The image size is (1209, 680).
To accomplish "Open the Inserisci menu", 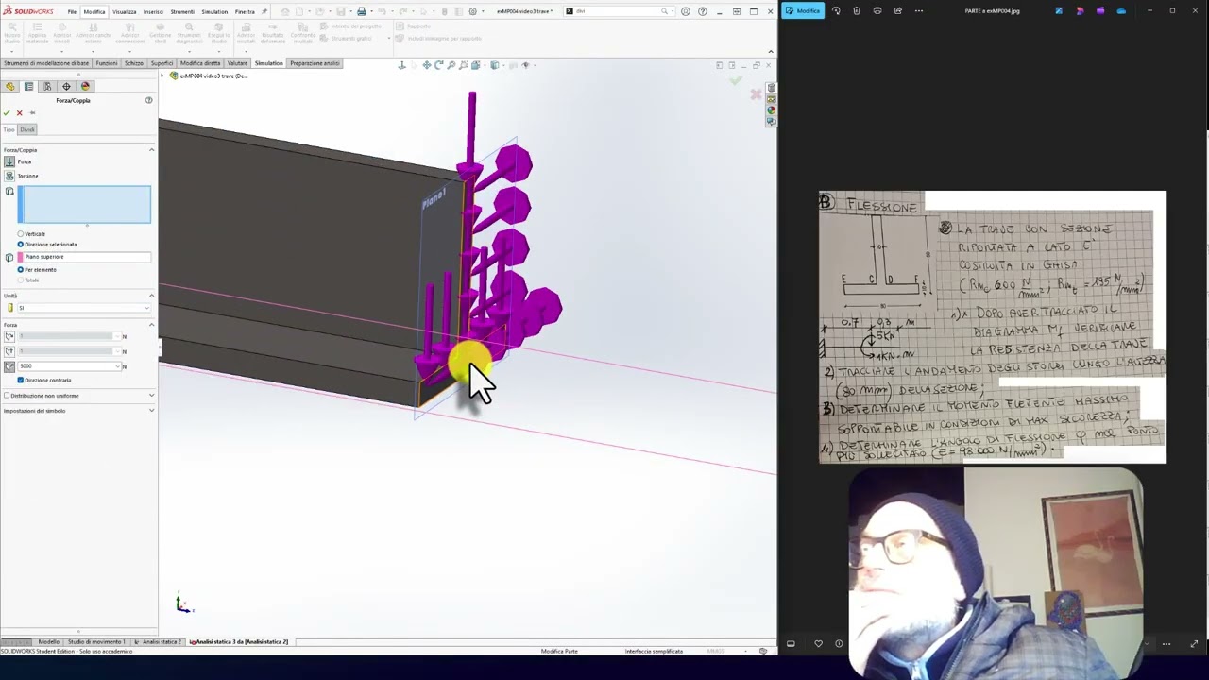I will (x=153, y=11).
